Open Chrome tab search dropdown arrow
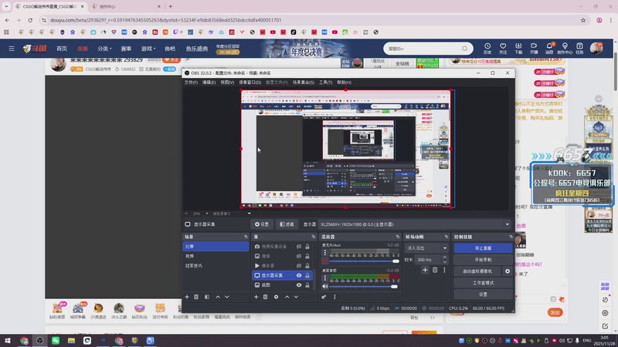The image size is (618, 347). 6,6
